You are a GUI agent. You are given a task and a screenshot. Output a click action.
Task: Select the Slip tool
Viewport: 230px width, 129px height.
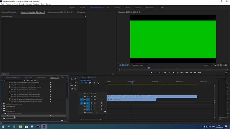pyautogui.click(x=72, y=85)
